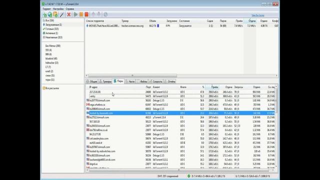Select the Без Метки (200) label
Screen dimensions: 320x180
53,46
